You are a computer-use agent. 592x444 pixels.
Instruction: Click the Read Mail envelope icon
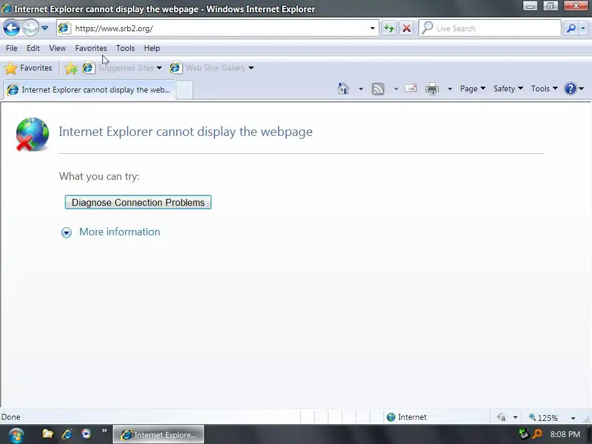point(411,88)
